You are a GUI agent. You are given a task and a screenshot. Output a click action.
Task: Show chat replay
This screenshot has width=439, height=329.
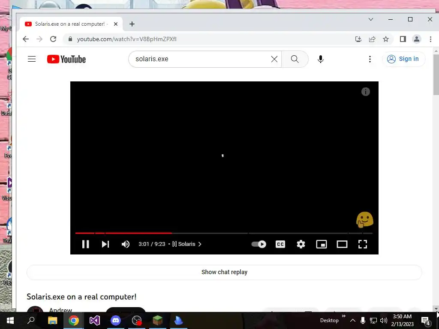pos(224,272)
